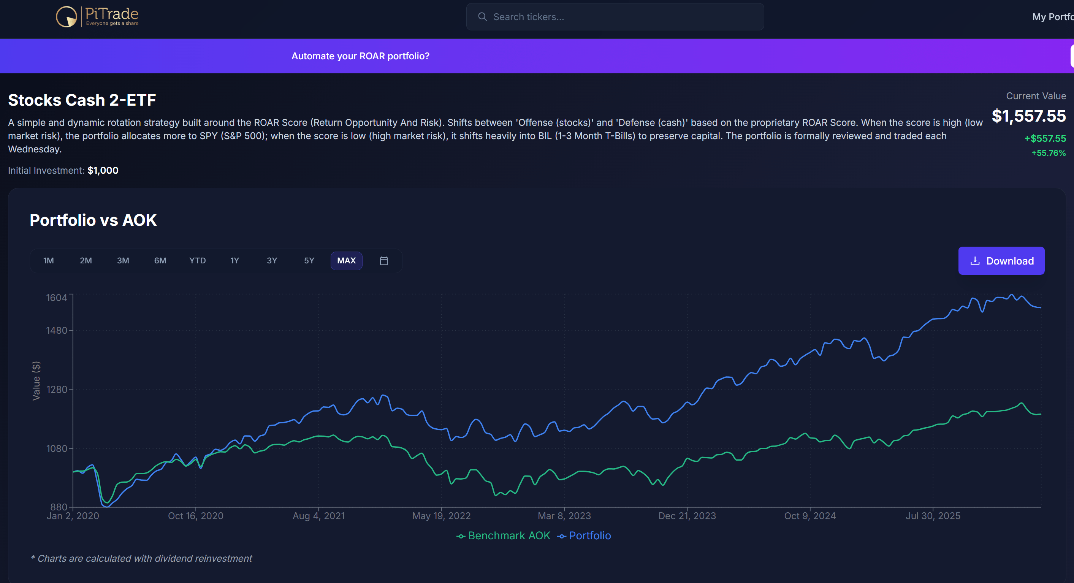Select the MAX time range
Image resolution: width=1074 pixels, height=583 pixels.
click(347, 261)
